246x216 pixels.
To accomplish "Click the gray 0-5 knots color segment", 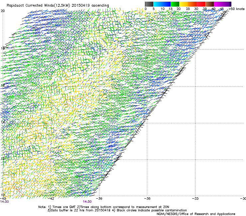I will tap(149, 4).
